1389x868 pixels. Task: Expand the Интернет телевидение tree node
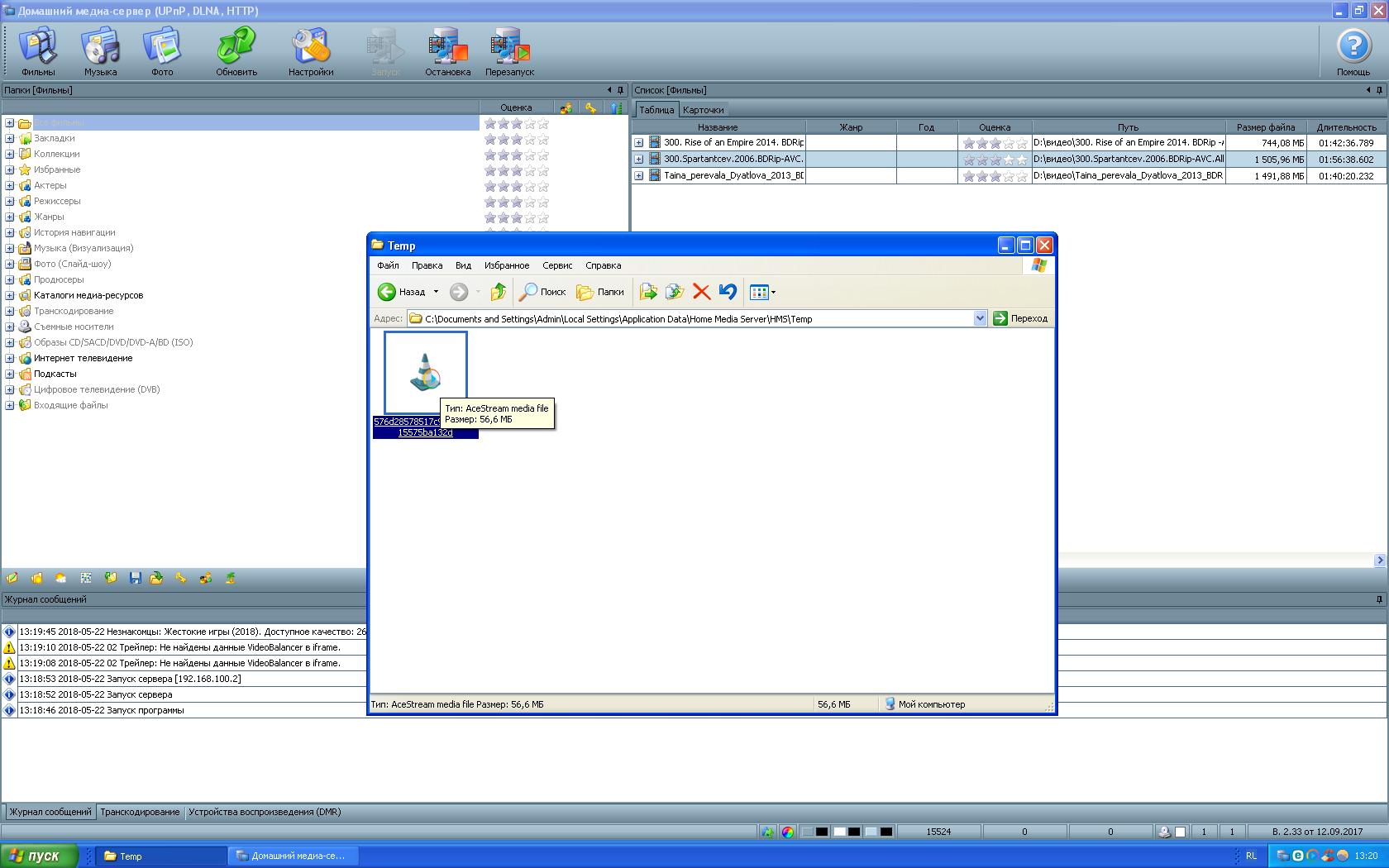(10, 359)
